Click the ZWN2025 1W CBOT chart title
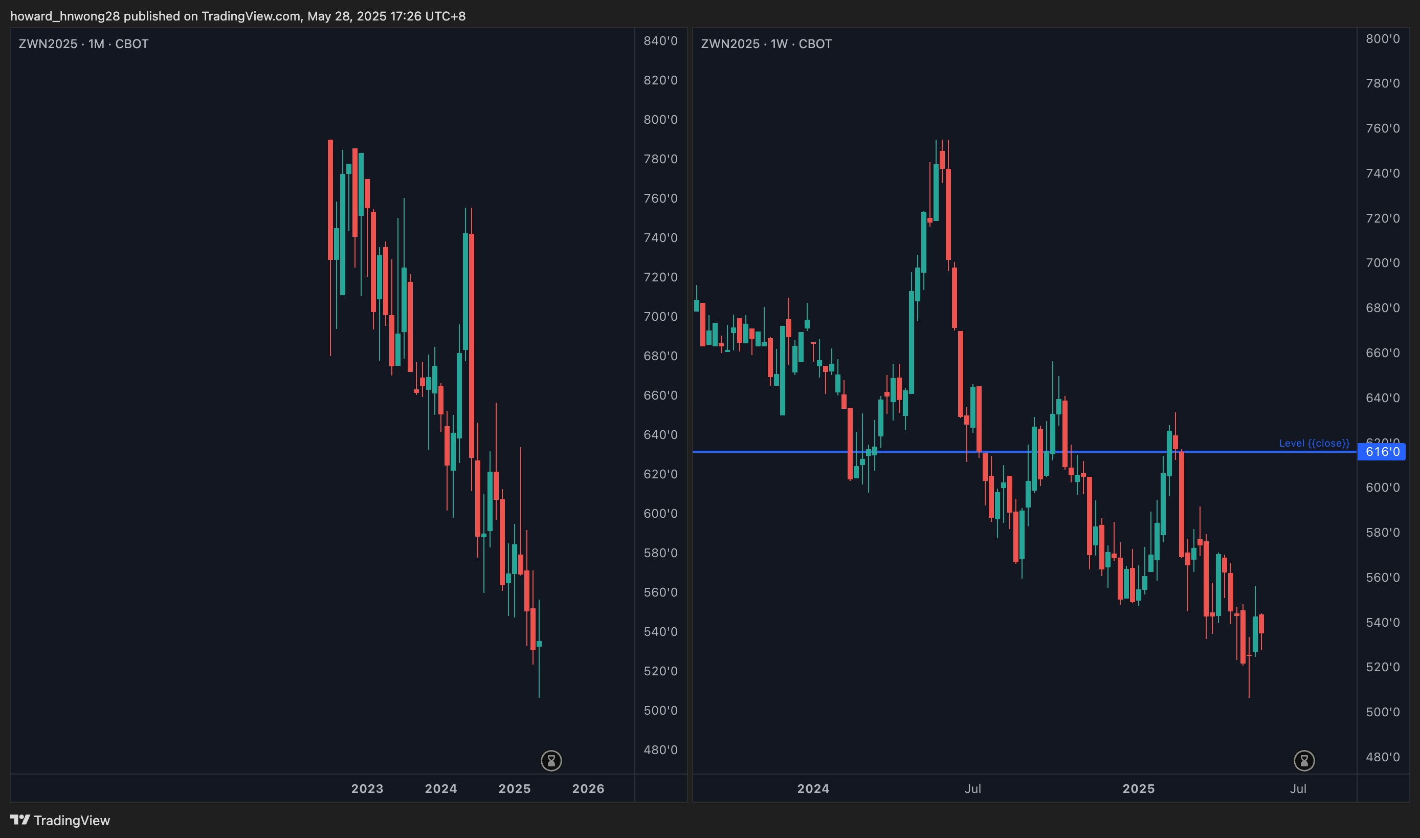1420x838 pixels. [766, 44]
